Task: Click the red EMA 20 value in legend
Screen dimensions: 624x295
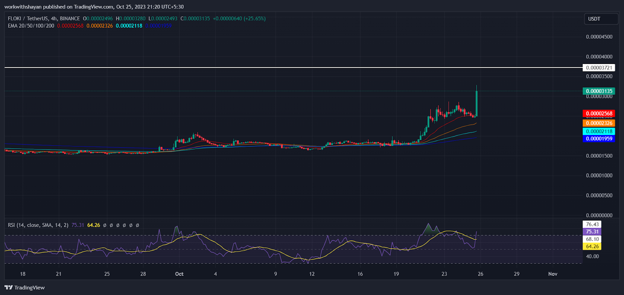Action: point(70,26)
